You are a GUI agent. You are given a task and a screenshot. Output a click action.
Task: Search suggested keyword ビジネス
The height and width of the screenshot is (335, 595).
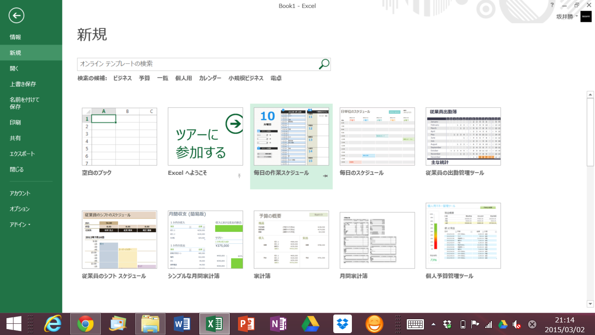tap(122, 78)
